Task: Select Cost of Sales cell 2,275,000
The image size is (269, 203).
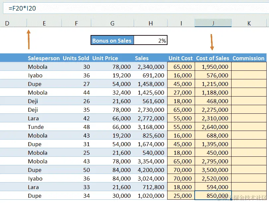Action: tap(213, 109)
